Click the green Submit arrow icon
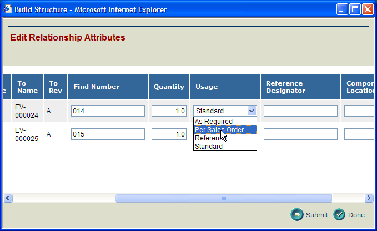The height and width of the screenshot is (231, 377). 297,215
